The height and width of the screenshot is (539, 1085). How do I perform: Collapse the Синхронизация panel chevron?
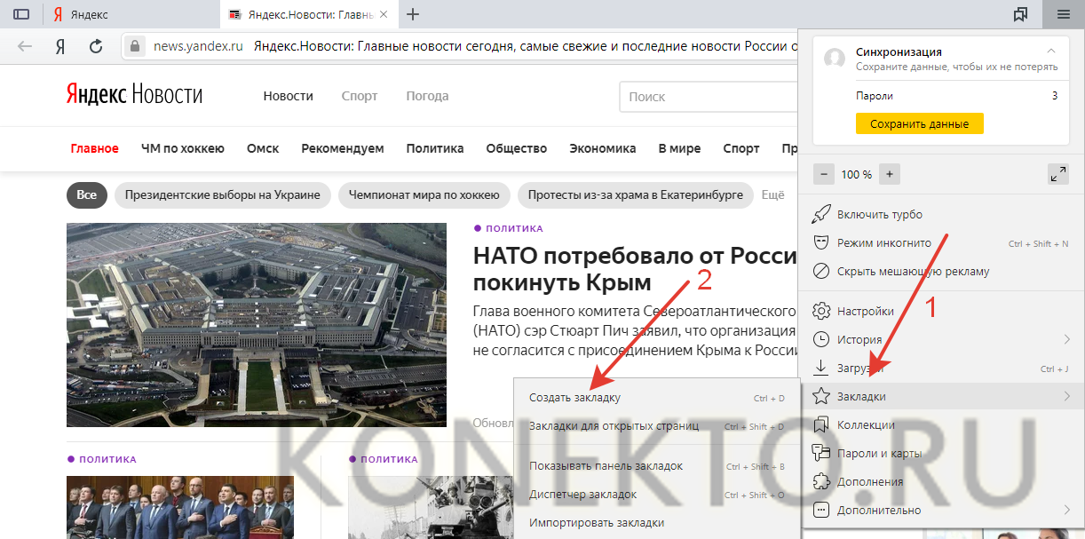pos(1052,52)
